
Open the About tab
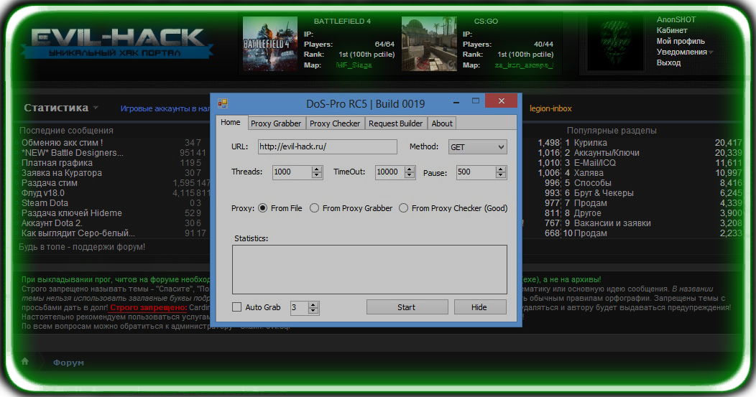tap(442, 123)
